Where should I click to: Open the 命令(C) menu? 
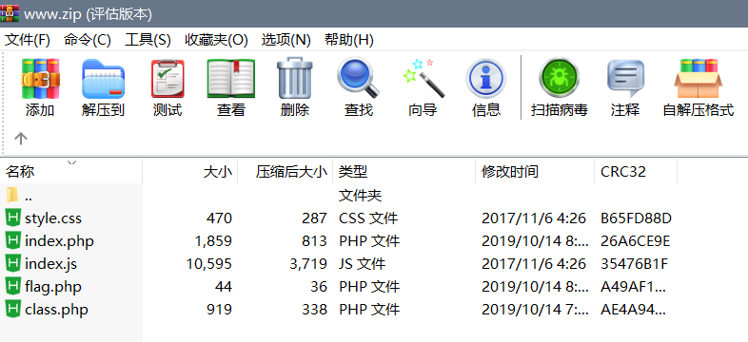pyautogui.click(x=88, y=40)
